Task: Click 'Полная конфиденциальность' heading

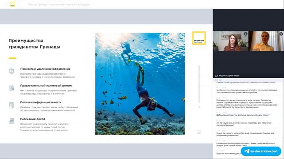Action: pyautogui.click(x=41, y=102)
